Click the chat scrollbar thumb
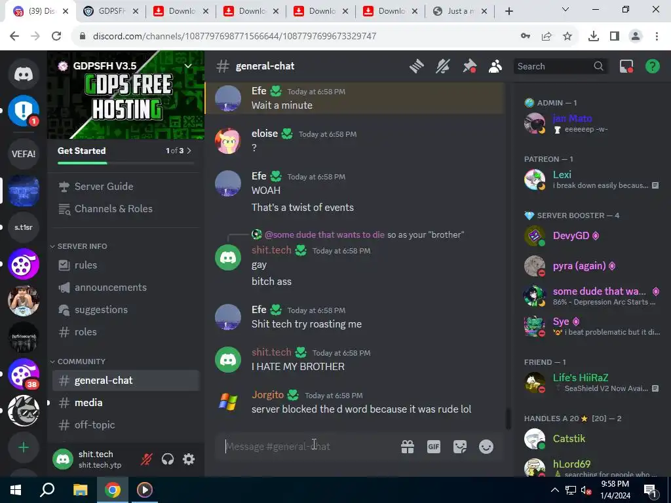The height and width of the screenshot is (503, 671). [x=508, y=419]
